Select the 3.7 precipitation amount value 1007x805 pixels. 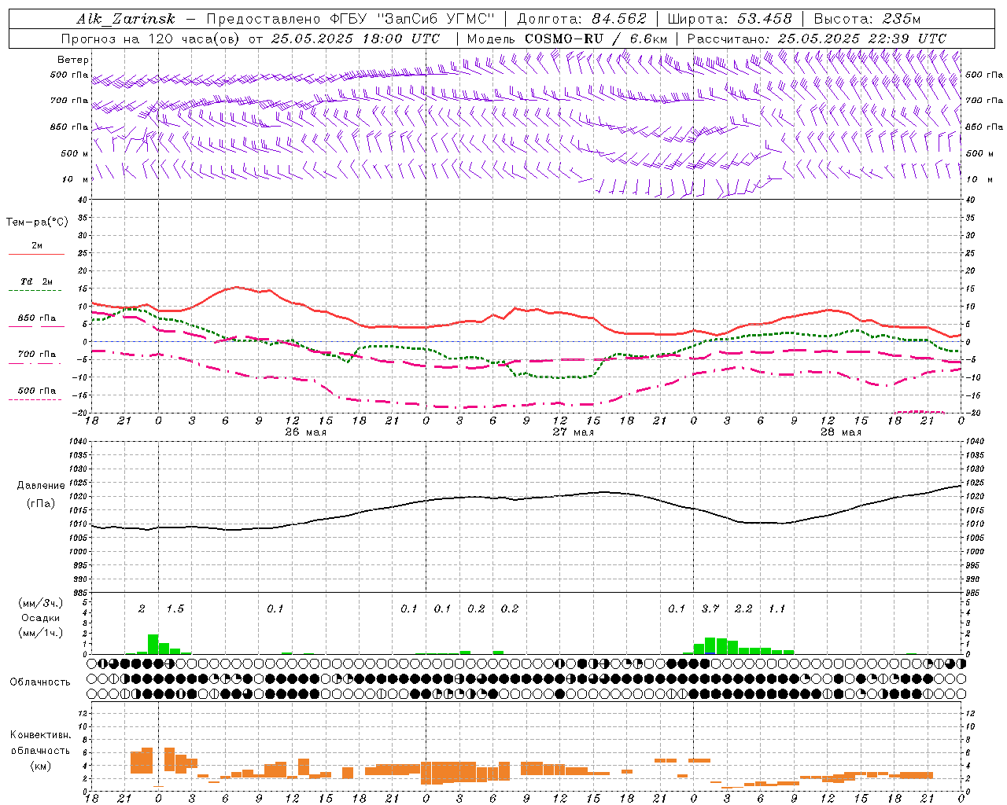coord(710,608)
